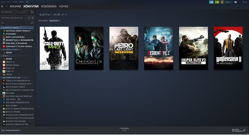
Task: Collapse the Eszköz sidebar section
Action: coord(1,56)
